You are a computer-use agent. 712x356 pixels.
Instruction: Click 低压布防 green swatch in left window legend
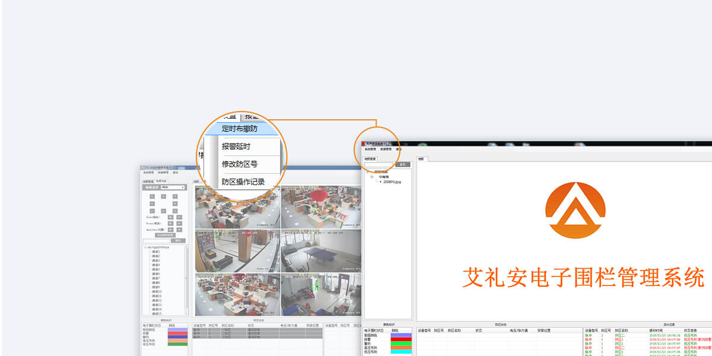[177, 344]
